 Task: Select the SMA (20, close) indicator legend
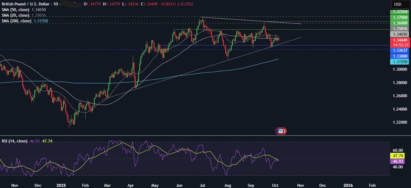tap(16, 15)
